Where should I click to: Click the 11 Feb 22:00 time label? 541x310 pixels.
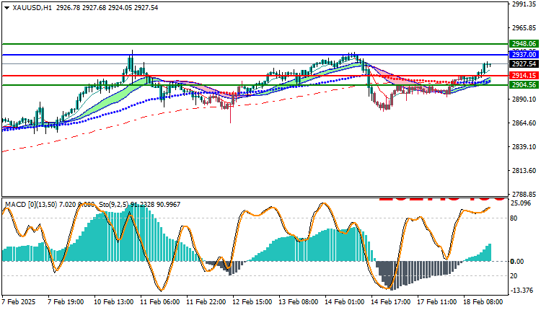tap(206, 302)
